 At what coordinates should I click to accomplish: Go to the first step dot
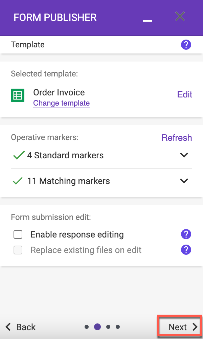[87, 327]
